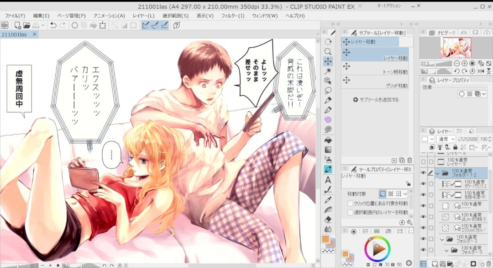The height and width of the screenshot is (268, 493).
Task: Select the Eyedropper tool
Action: (x=328, y=200)
